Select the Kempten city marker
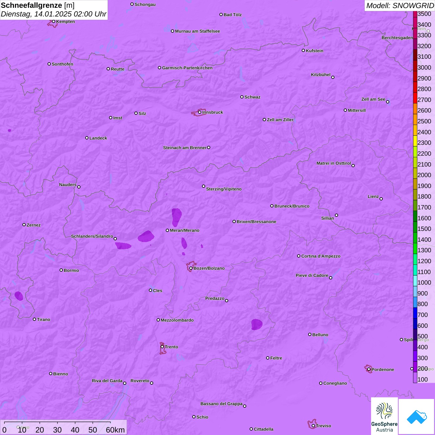This screenshot has width=435, height=435. point(54,21)
